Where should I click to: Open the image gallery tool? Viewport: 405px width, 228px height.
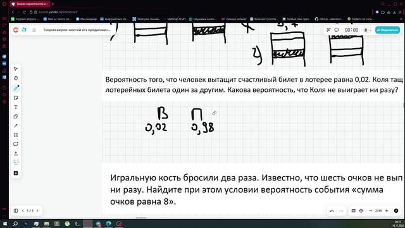16,163
